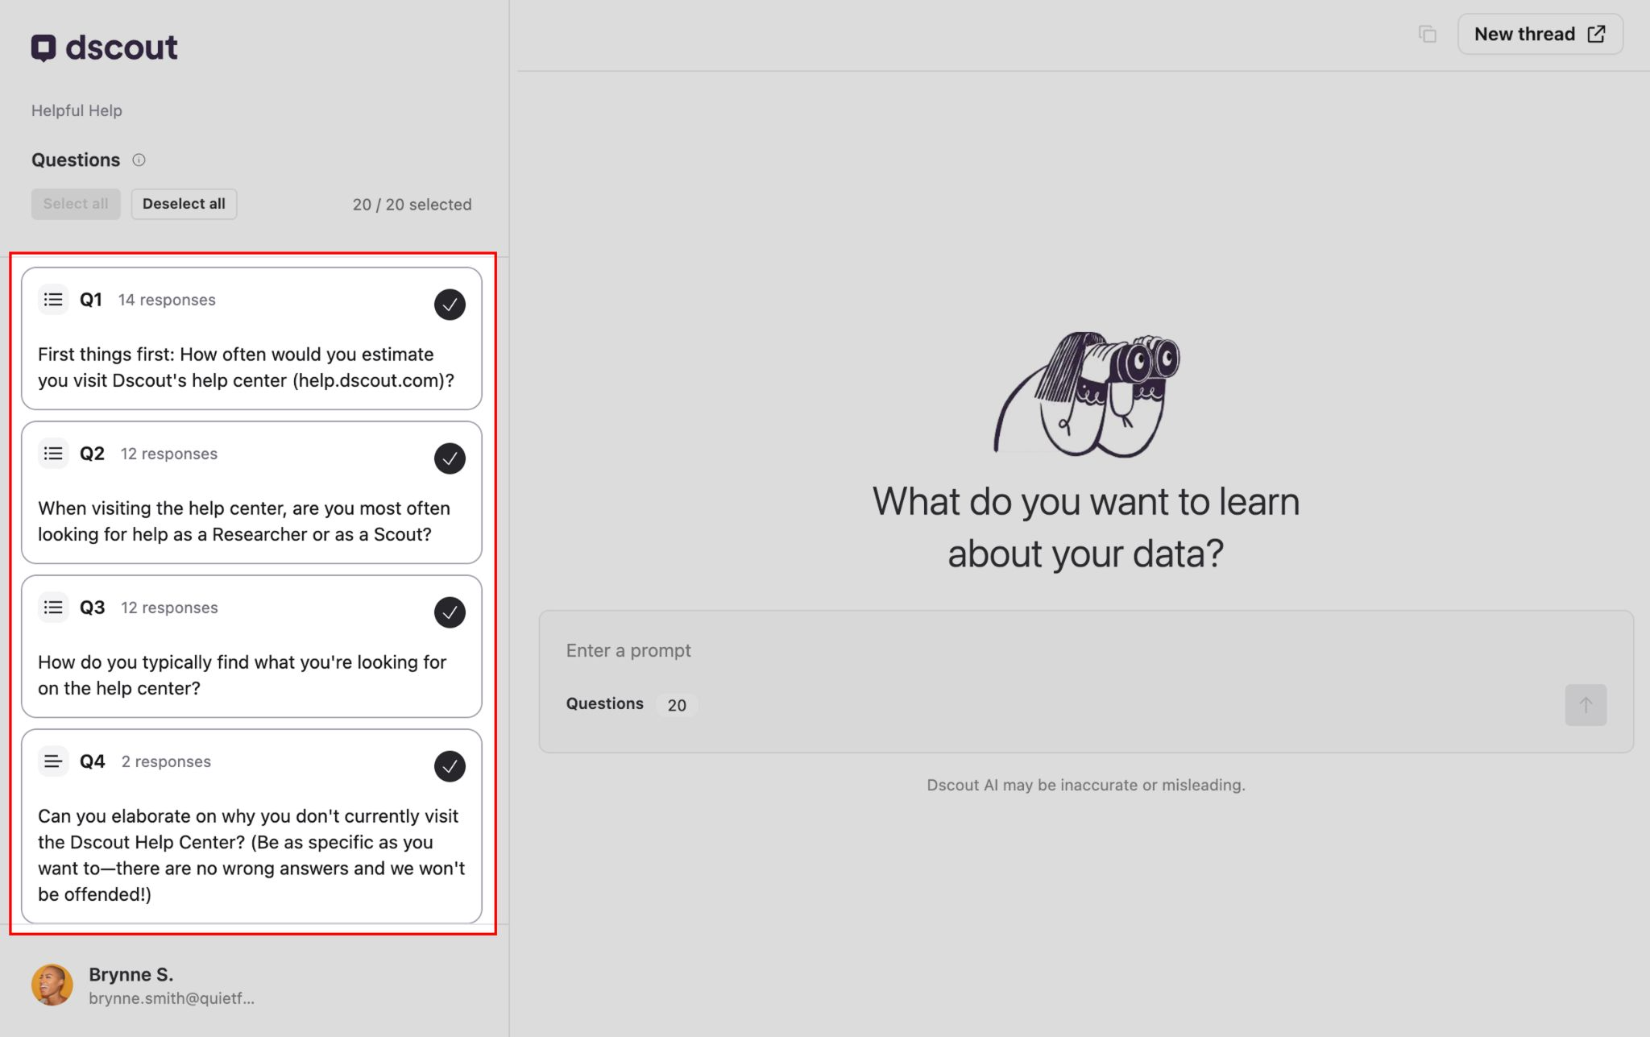The height and width of the screenshot is (1037, 1650).
Task: Open a New thread
Action: point(1540,34)
